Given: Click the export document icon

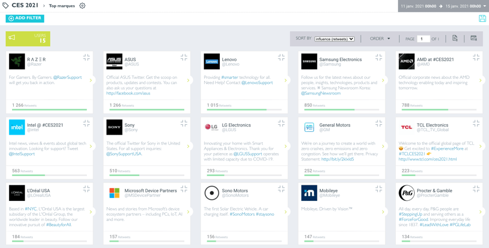Looking at the screenshot, I should (x=454, y=39).
